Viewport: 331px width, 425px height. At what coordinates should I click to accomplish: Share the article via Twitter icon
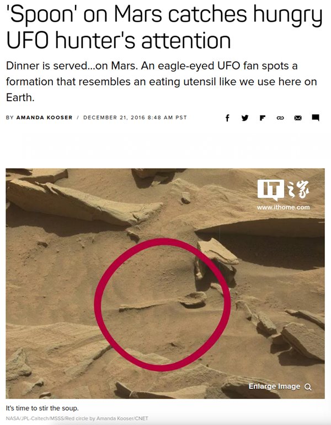[245, 118]
